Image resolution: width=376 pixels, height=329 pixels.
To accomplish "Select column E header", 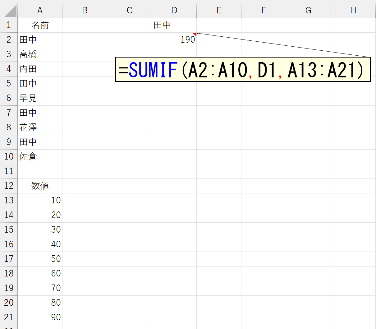I will [x=219, y=11].
